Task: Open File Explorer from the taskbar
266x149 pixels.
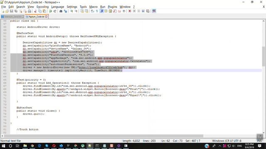Action: coord(25,146)
